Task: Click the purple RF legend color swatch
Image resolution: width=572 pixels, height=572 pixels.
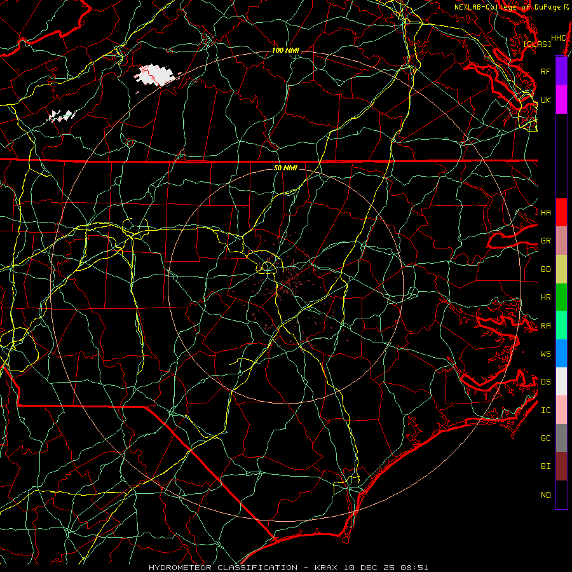Action: 561,71
